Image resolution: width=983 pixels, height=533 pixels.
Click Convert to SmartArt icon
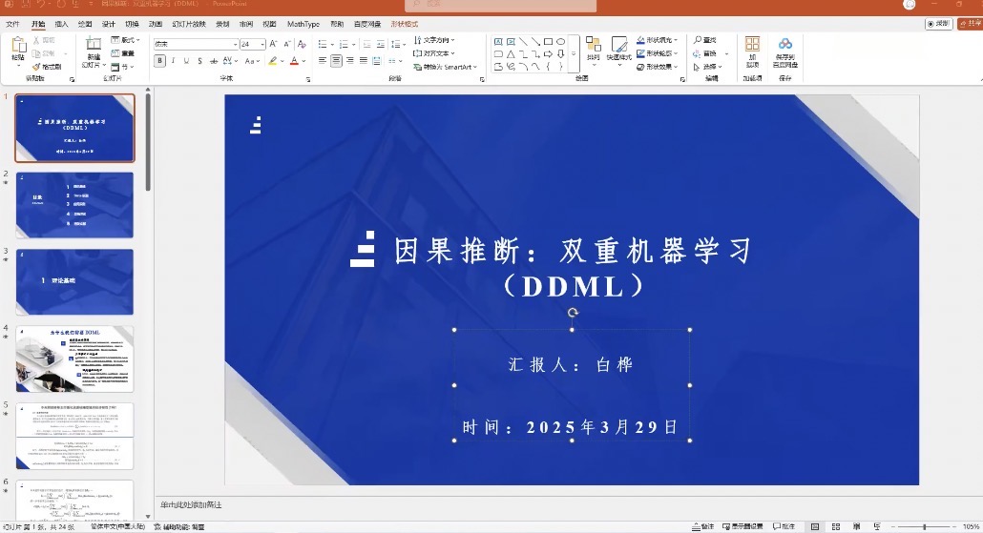pos(447,67)
